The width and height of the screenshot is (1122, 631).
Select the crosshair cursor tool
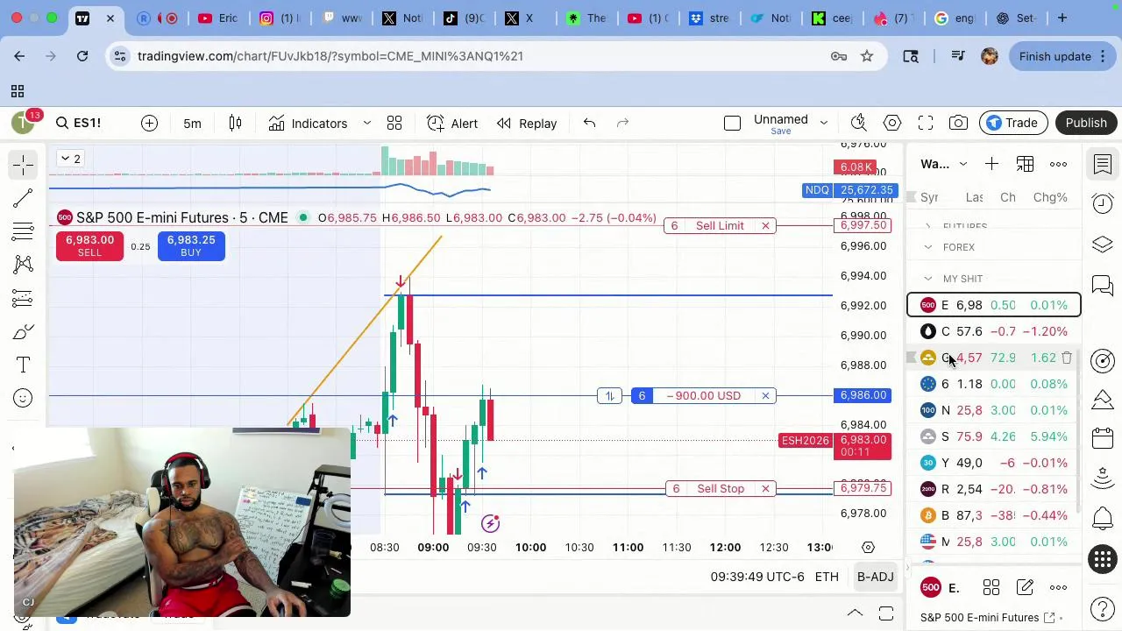click(24, 165)
